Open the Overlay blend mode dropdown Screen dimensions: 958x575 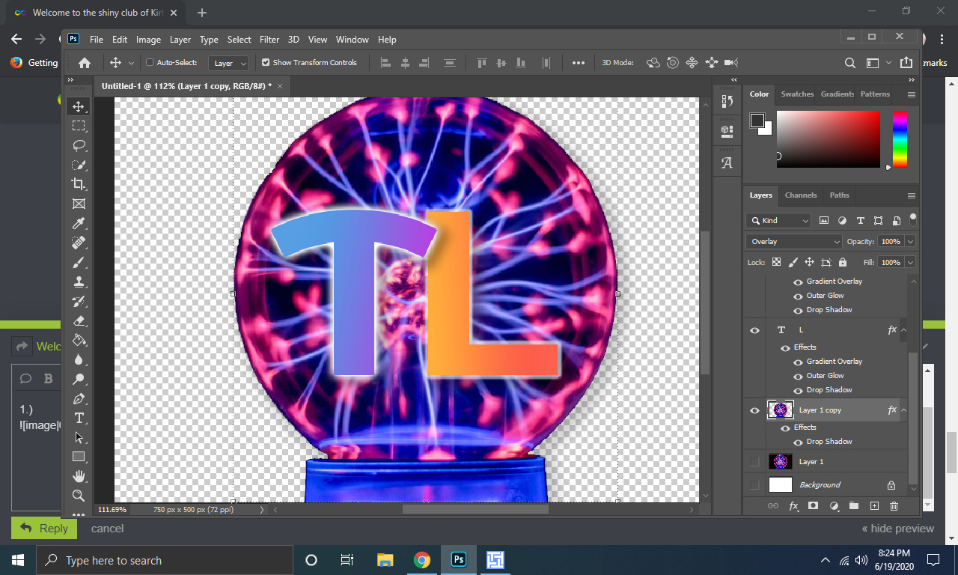(x=793, y=242)
